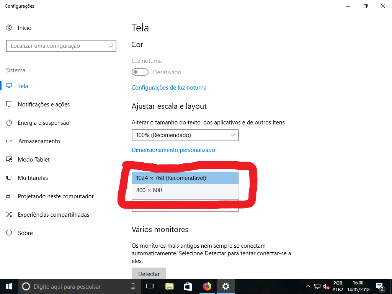
Task: Click the muted volume tray icon
Action: coord(326,286)
